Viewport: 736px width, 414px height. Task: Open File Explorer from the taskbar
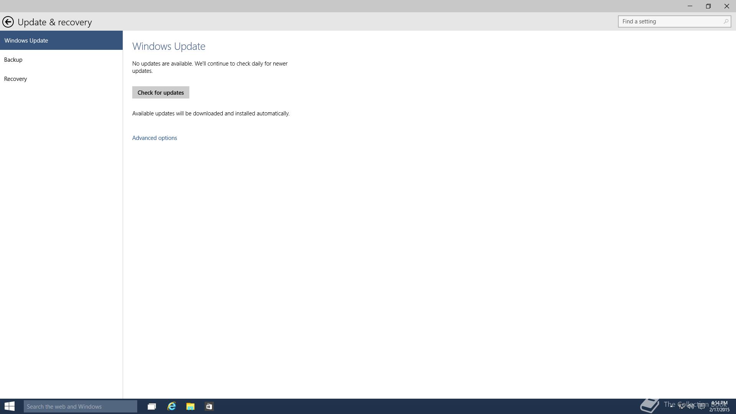(x=191, y=406)
